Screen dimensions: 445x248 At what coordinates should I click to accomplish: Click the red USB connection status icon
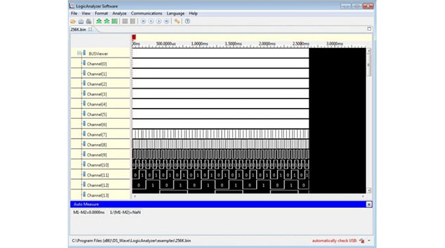pyautogui.click(x=361, y=240)
